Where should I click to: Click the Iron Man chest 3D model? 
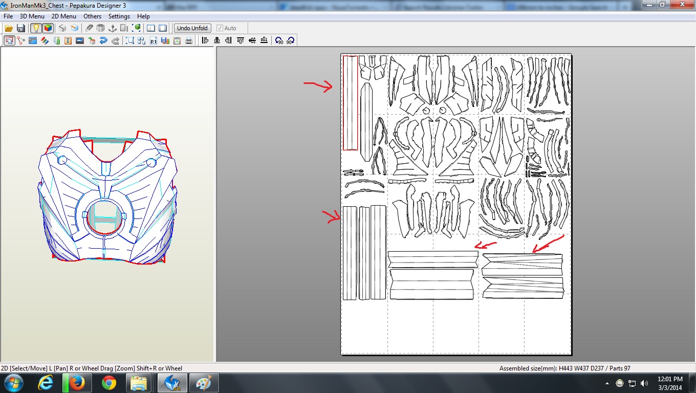(x=107, y=197)
